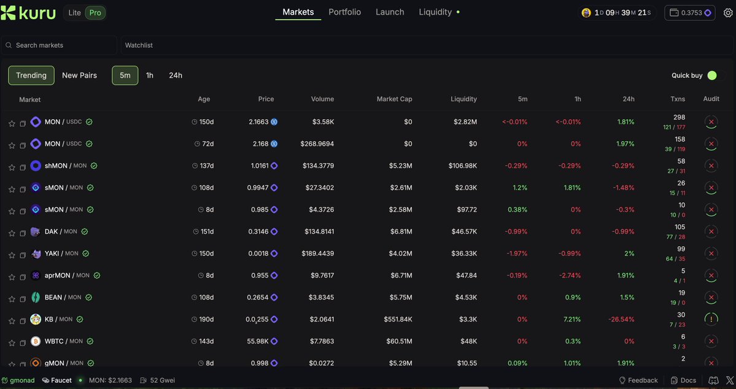Click MON: $2.1663 price in status bar

110,380
